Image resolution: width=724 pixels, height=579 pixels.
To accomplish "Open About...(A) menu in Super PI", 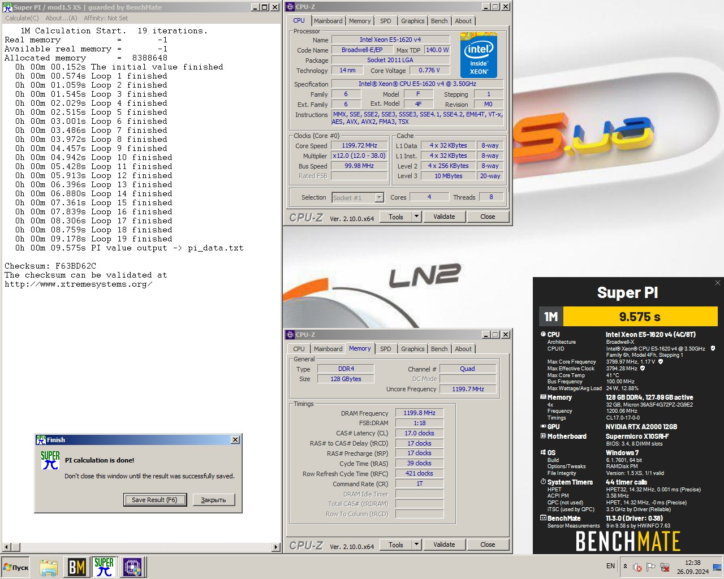I will (x=61, y=18).
